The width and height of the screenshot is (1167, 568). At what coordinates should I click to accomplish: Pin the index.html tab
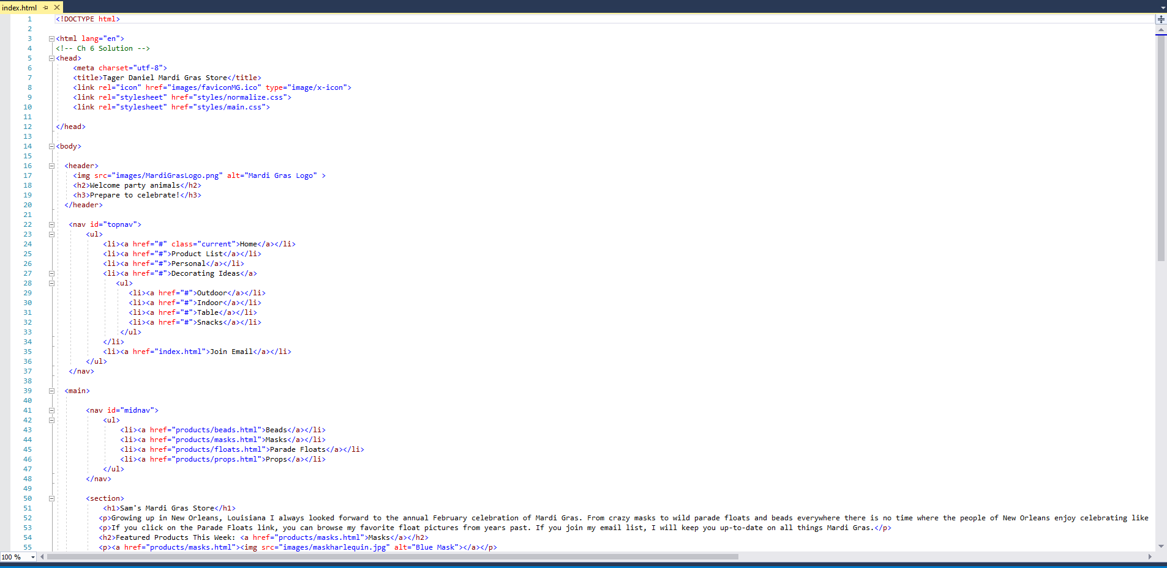(46, 7)
